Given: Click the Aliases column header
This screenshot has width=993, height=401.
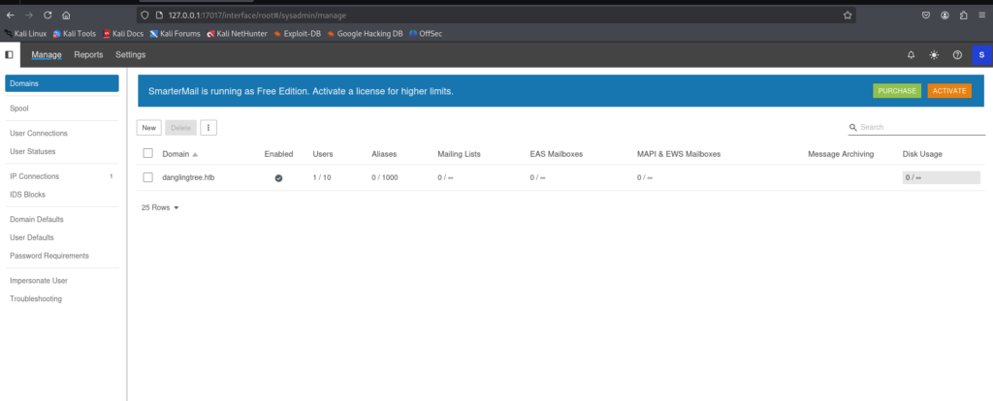Looking at the screenshot, I should (x=384, y=154).
